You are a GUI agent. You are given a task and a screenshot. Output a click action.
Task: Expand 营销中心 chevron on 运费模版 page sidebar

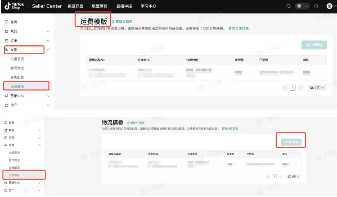tap(48, 96)
